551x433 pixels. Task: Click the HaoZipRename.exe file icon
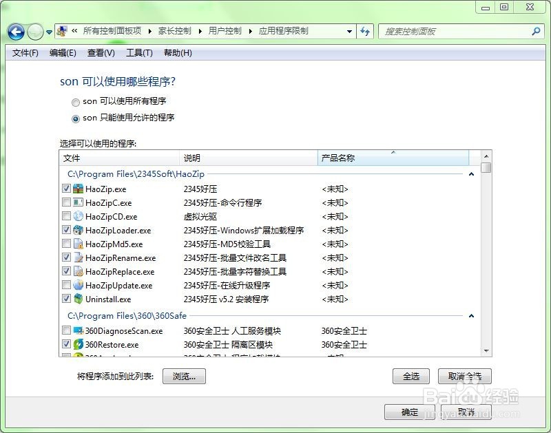click(x=78, y=257)
